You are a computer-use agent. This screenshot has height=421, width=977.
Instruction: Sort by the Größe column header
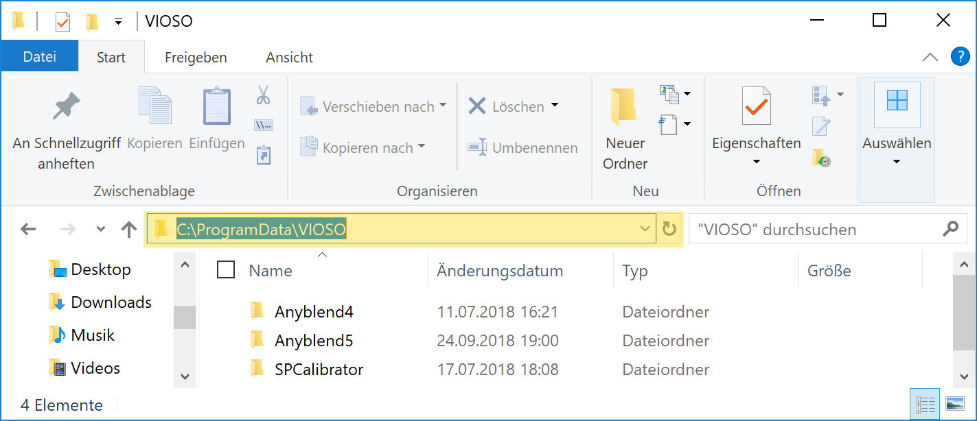[x=829, y=271]
